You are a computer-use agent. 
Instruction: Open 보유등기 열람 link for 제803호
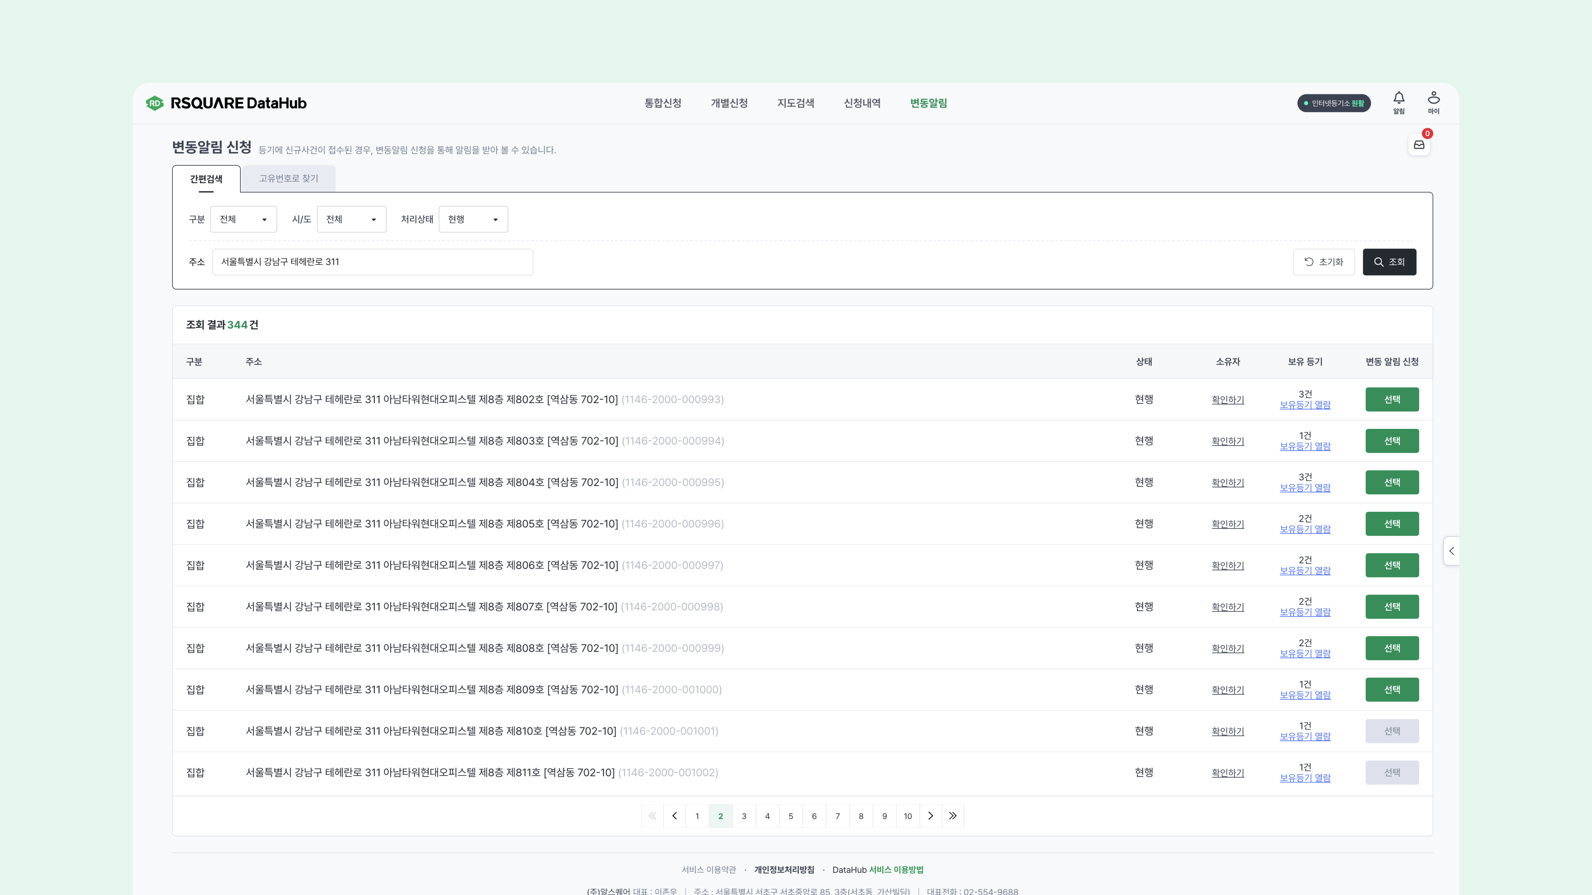click(1305, 446)
